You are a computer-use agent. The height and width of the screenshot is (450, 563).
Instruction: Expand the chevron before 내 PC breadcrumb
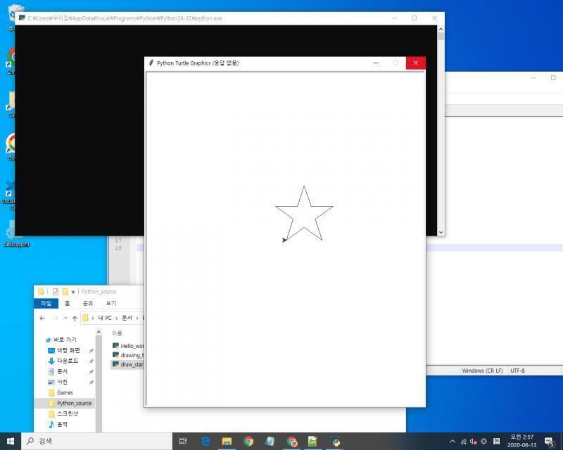93,318
